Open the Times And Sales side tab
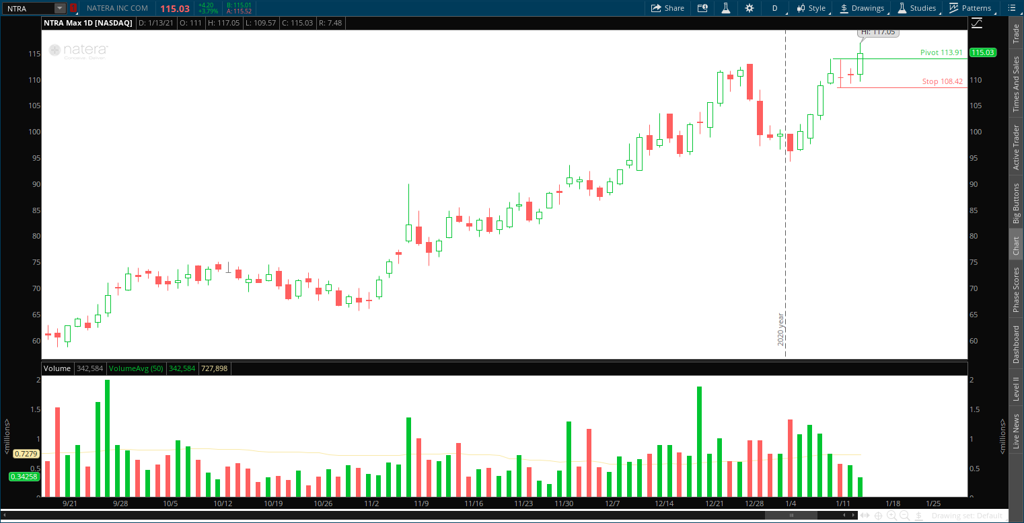Screen dimensions: 1024x523 click(x=1016, y=84)
